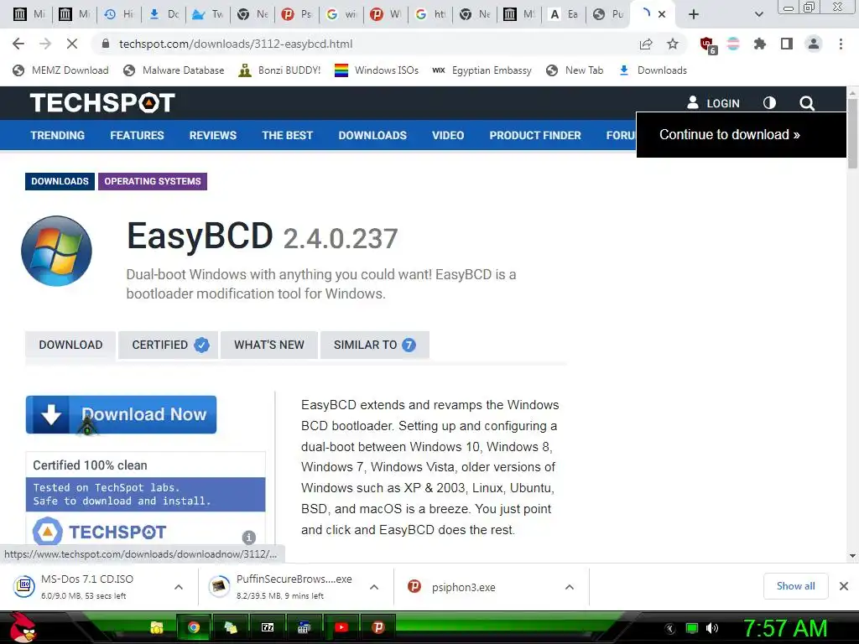
Task: Expand options for PuffinSecureBrowser download
Action: click(x=374, y=587)
